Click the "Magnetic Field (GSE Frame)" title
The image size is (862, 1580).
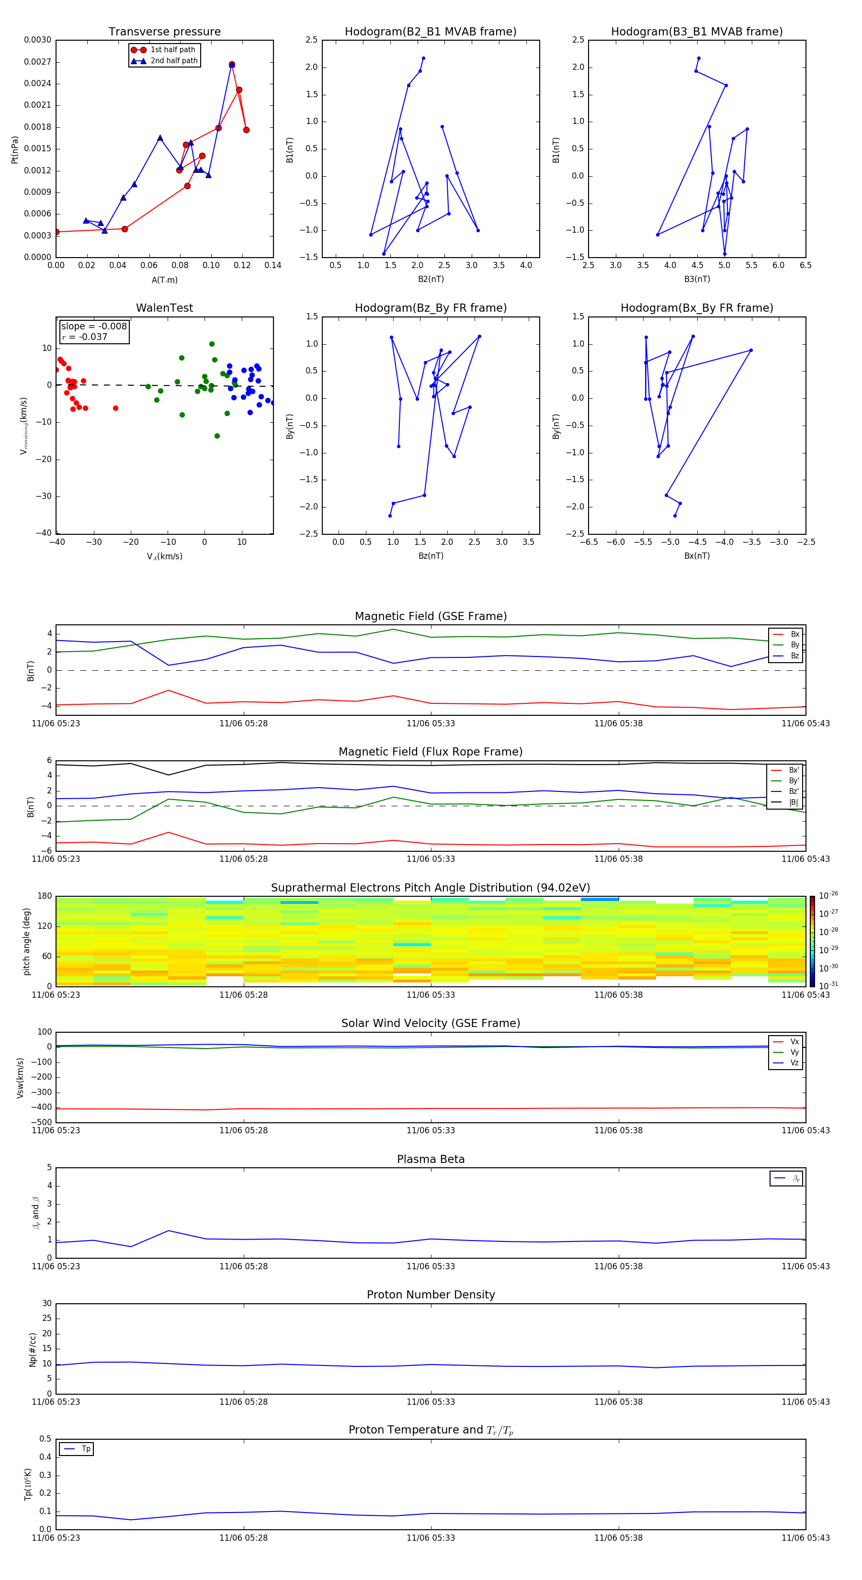431,616
